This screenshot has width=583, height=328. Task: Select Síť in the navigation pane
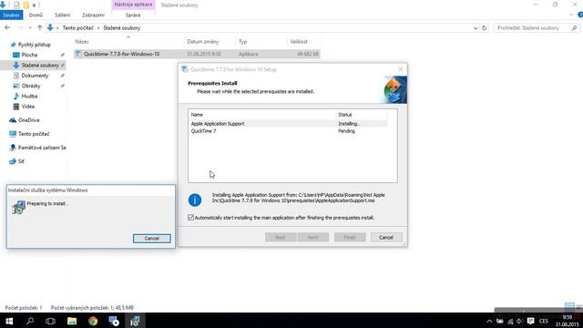click(21, 161)
